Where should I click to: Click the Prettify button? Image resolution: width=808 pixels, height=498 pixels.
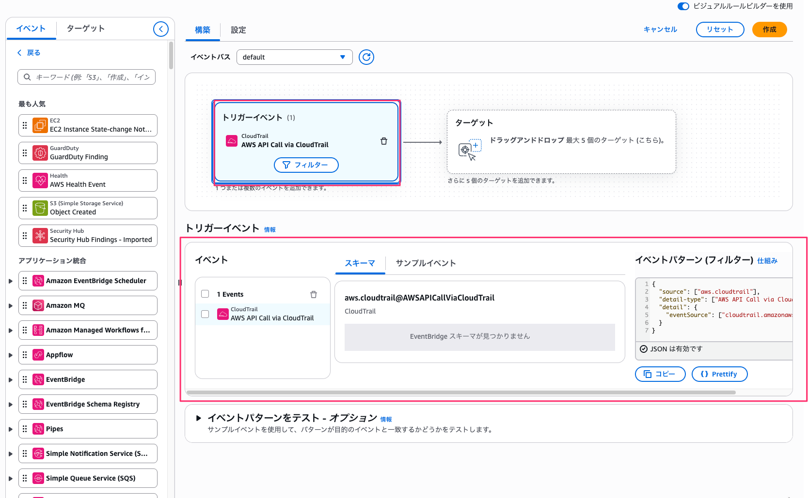719,374
